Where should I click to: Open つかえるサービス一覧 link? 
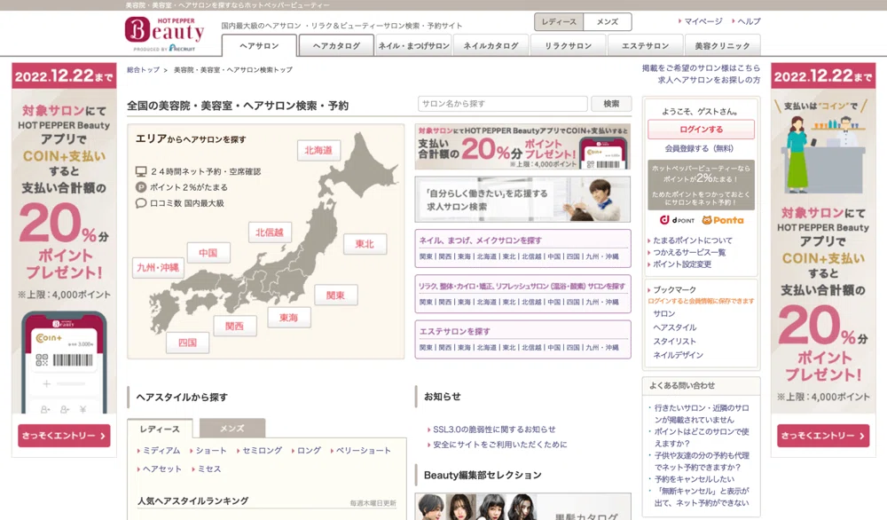coord(689,252)
